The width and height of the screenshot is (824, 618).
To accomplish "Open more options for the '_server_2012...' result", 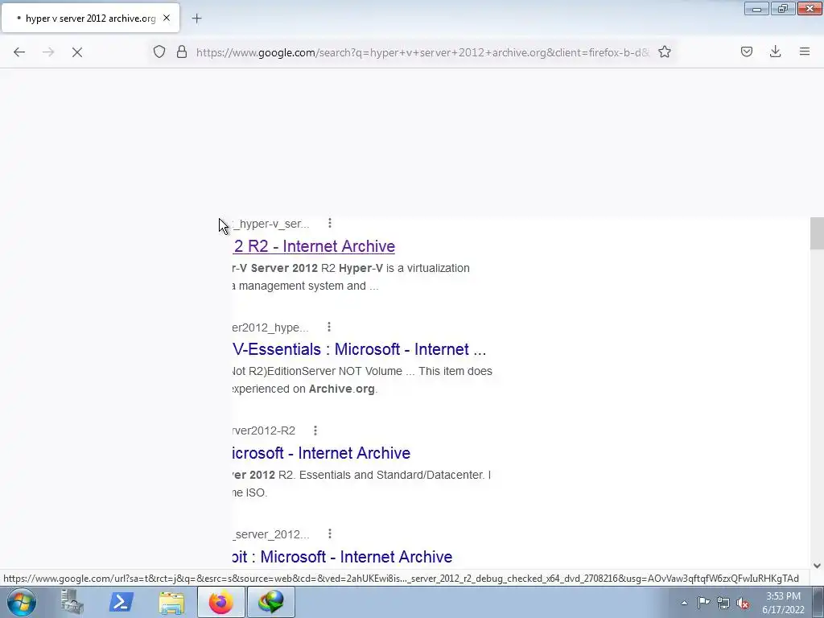I will (x=329, y=534).
